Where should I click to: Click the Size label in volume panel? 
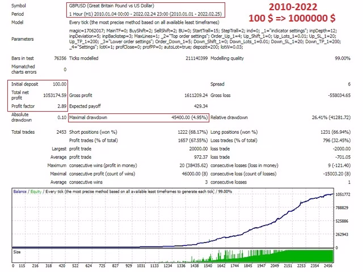pos(17,252)
